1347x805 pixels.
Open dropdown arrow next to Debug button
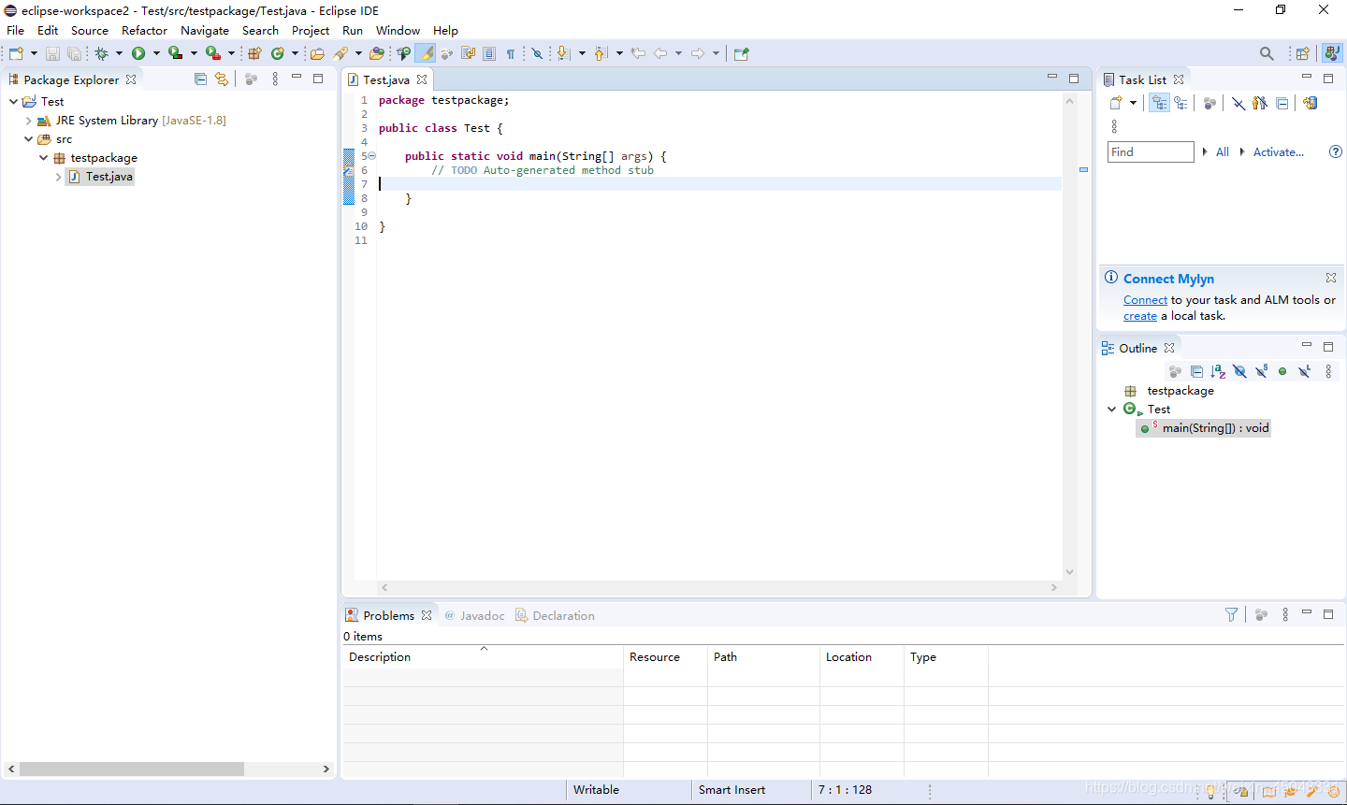click(x=119, y=53)
